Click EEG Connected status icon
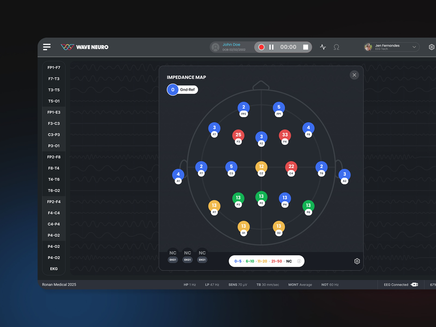This screenshot has height=327, width=436. [x=414, y=284]
